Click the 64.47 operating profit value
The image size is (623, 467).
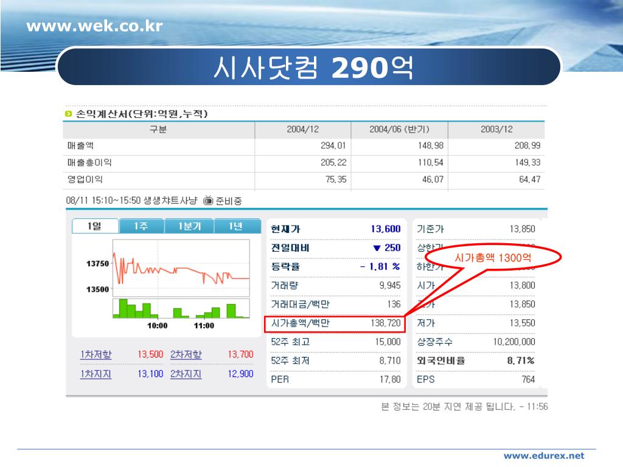[530, 179]
